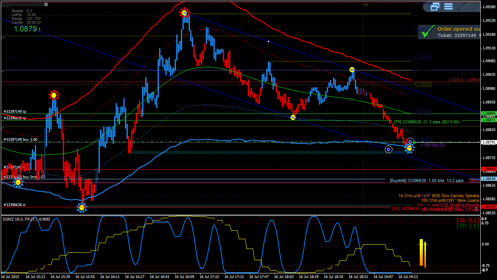Click the overlapping windows icon in top toolbar

435,6
